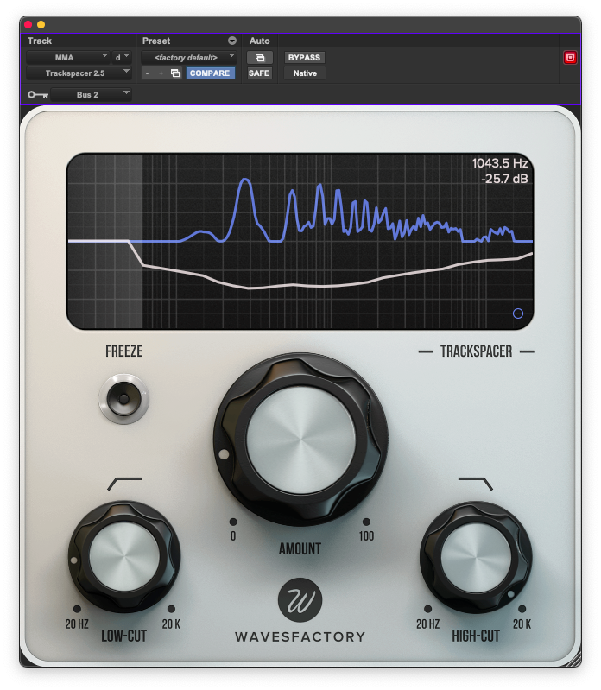
Task: Click the 20 K label under Low-Cut knob
Action: [171, 624]
